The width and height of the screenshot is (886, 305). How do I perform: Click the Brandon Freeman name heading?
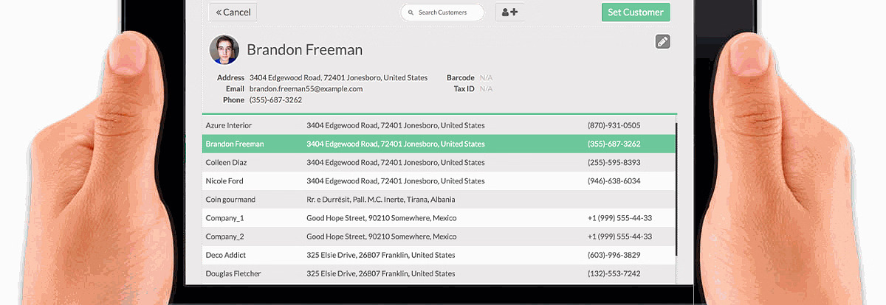click(304, 50)
